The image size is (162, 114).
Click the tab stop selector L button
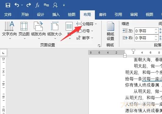point(3,53)
